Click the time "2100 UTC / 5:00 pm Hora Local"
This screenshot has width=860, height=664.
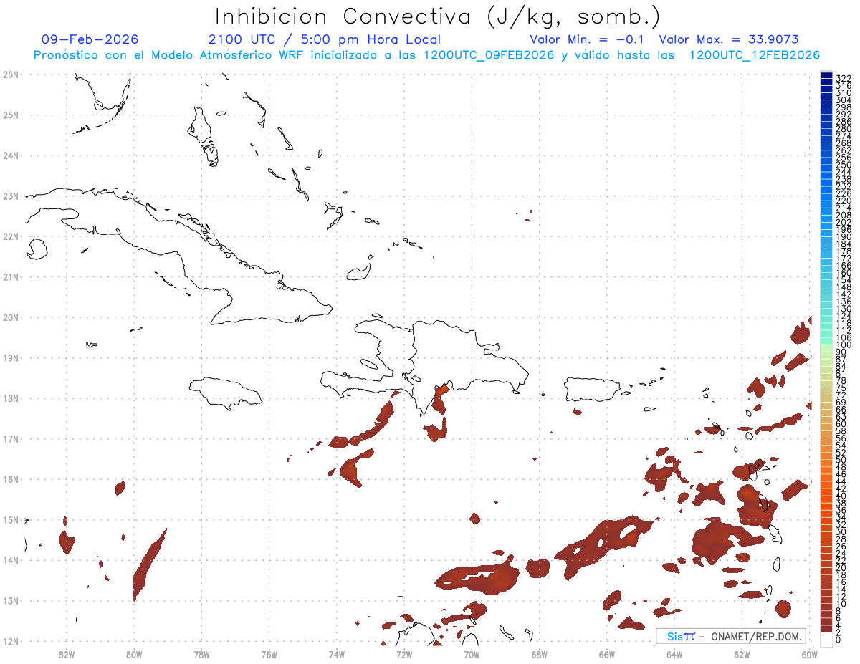[325, 39]
